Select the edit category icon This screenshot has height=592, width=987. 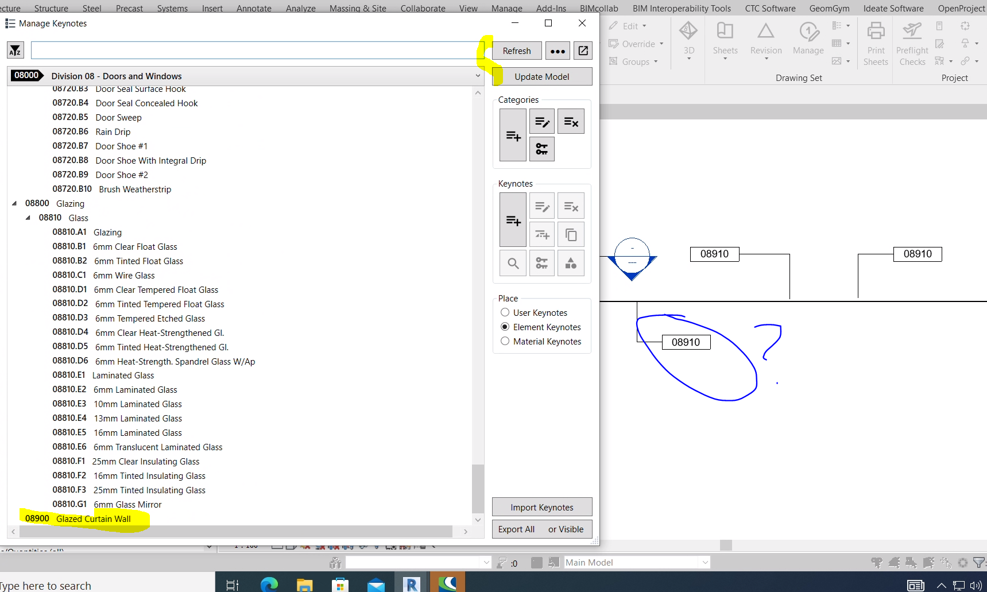point(541,121)
